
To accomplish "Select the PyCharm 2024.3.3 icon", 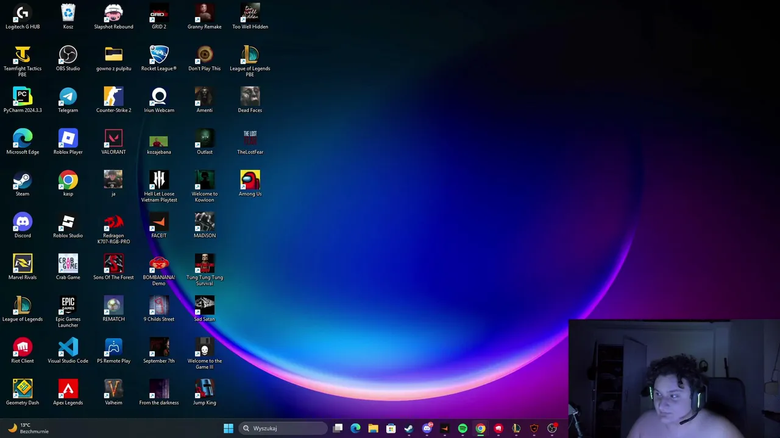I will 23,100.
